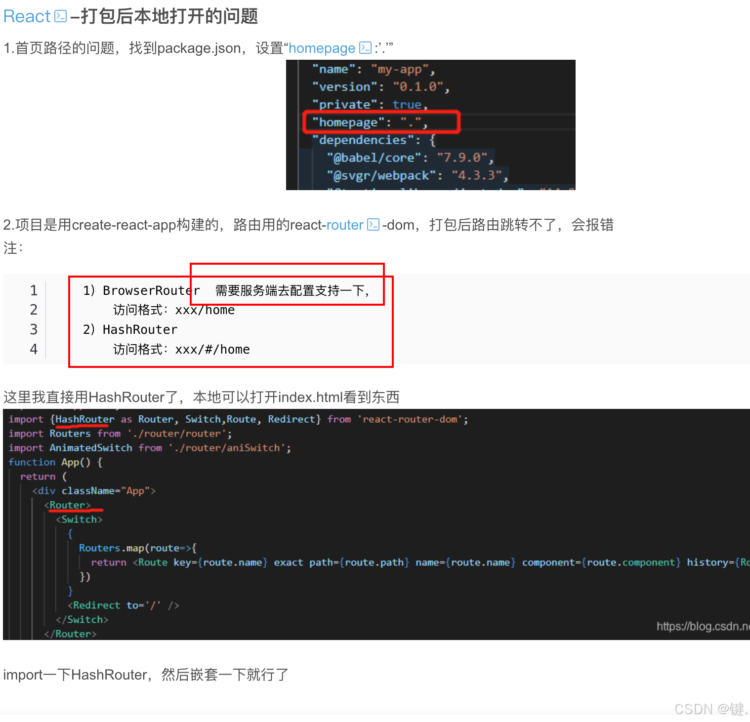Viewport: 750px width, 722px height.
Task: Click the red-circled "homepage" field in the package.json image
Action: 380,122
